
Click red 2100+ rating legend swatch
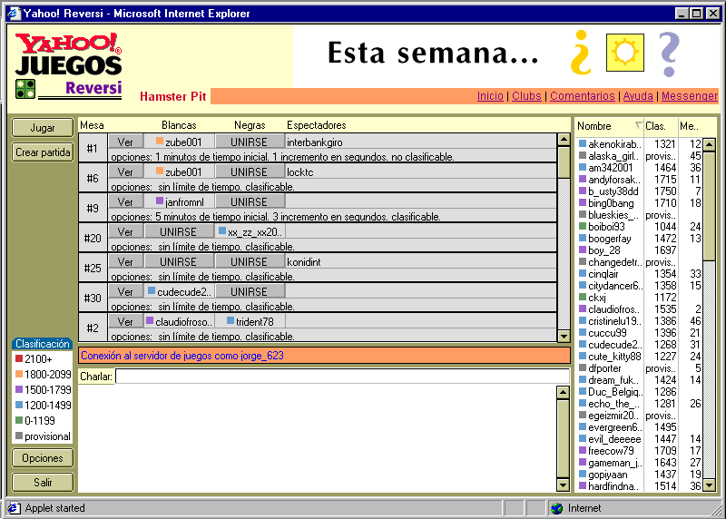[x=19, y=358]
